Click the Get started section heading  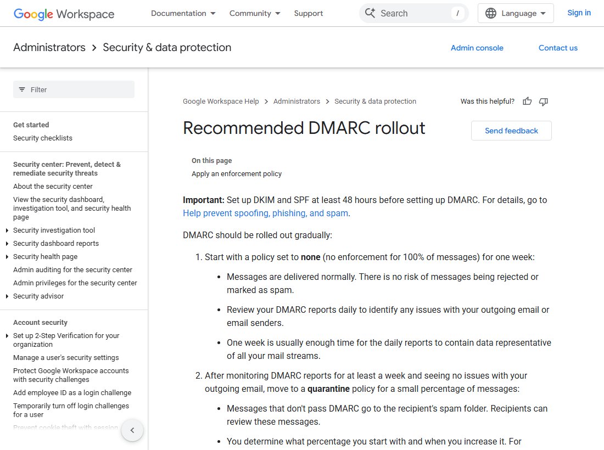click(x=31, y=125)
